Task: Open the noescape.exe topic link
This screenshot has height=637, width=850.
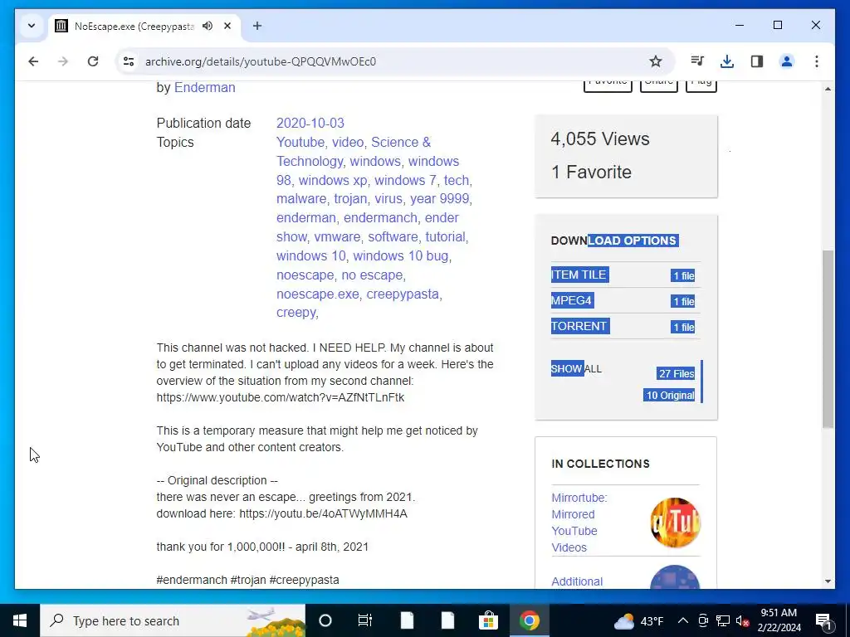Action: pos(318,294)
